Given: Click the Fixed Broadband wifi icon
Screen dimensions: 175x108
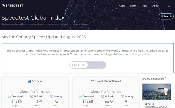Looking at the screenshot, I should pos(92,81).
